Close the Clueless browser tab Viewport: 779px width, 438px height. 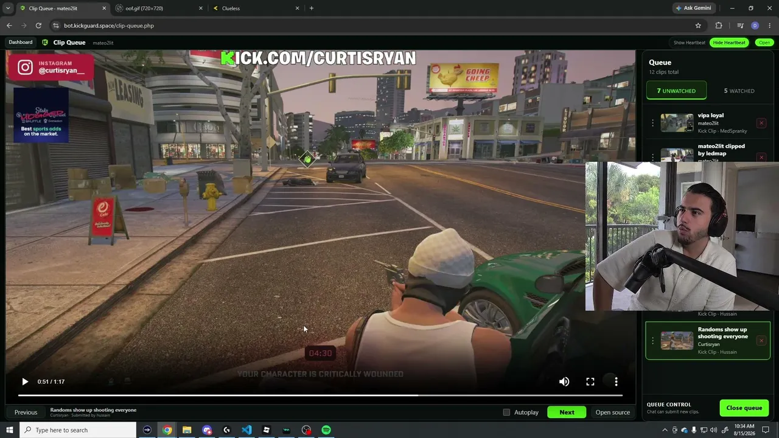[x=297, y=9]
